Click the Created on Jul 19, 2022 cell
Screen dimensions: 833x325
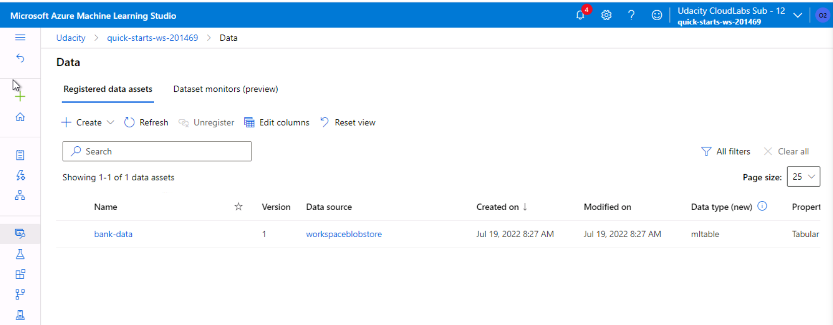point(515,234)
